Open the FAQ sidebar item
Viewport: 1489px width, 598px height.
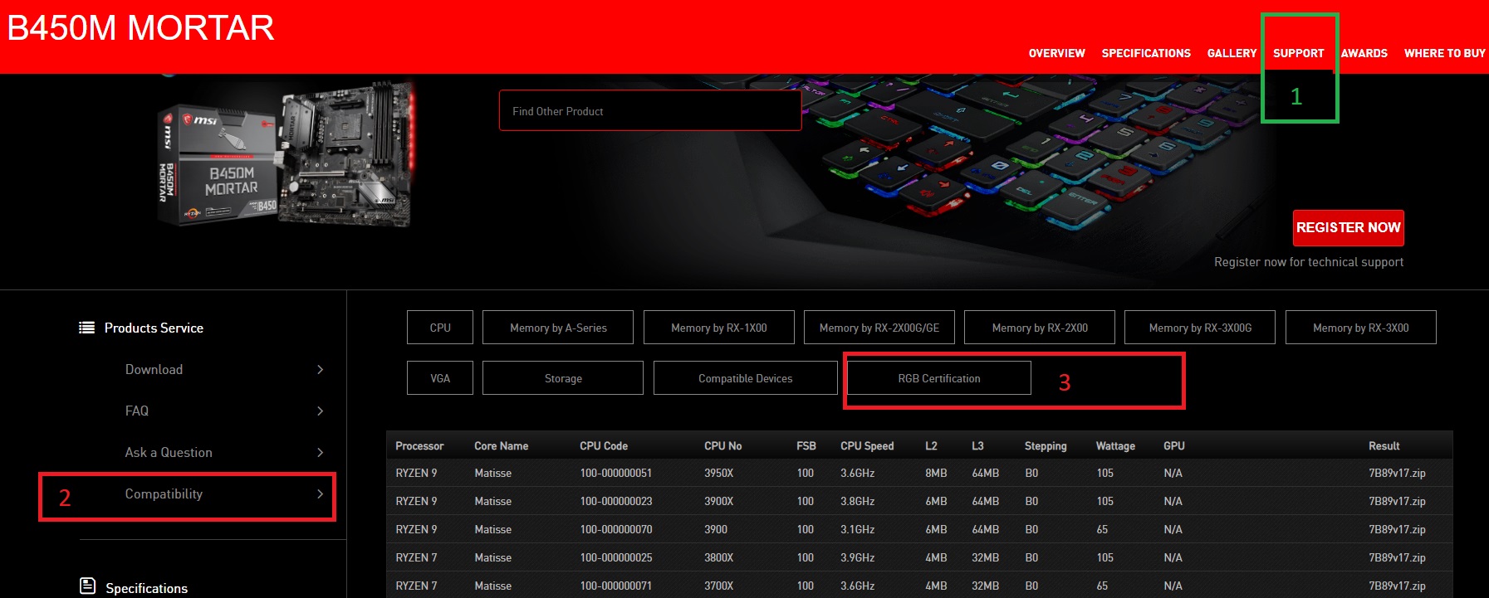(137, 411)
